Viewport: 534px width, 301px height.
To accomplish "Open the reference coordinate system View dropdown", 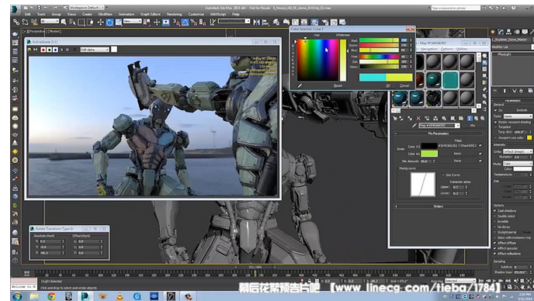I will pyautogui.click(x=133, y=22).
